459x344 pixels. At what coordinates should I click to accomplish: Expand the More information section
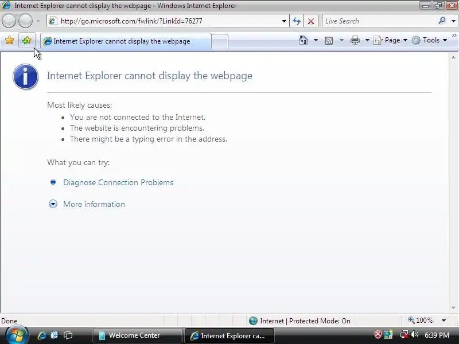[53, 204]
